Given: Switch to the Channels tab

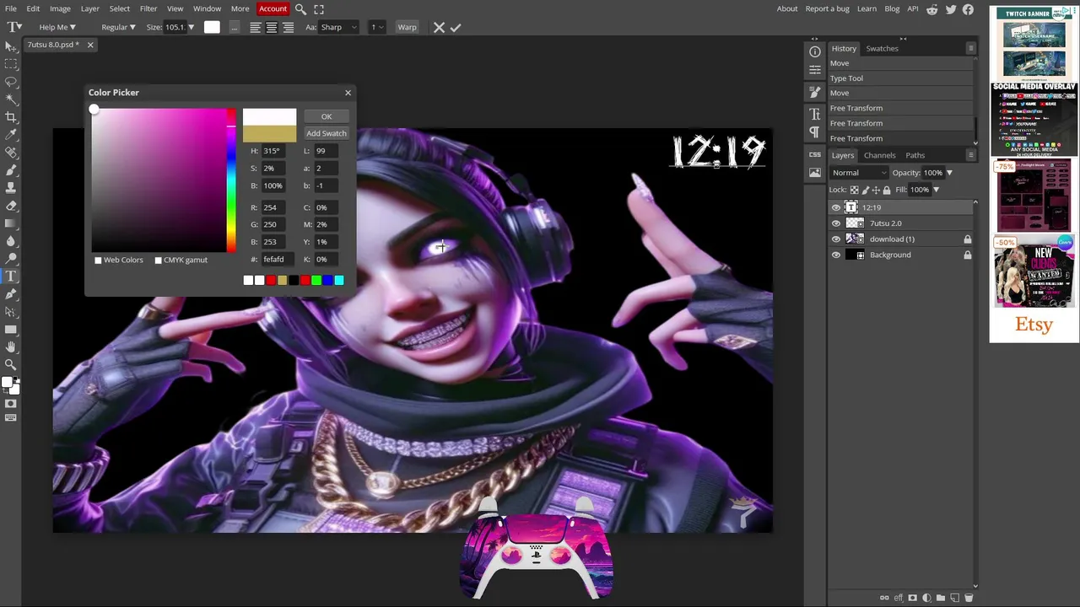Looking at the screenshot, I should point(879,155).
